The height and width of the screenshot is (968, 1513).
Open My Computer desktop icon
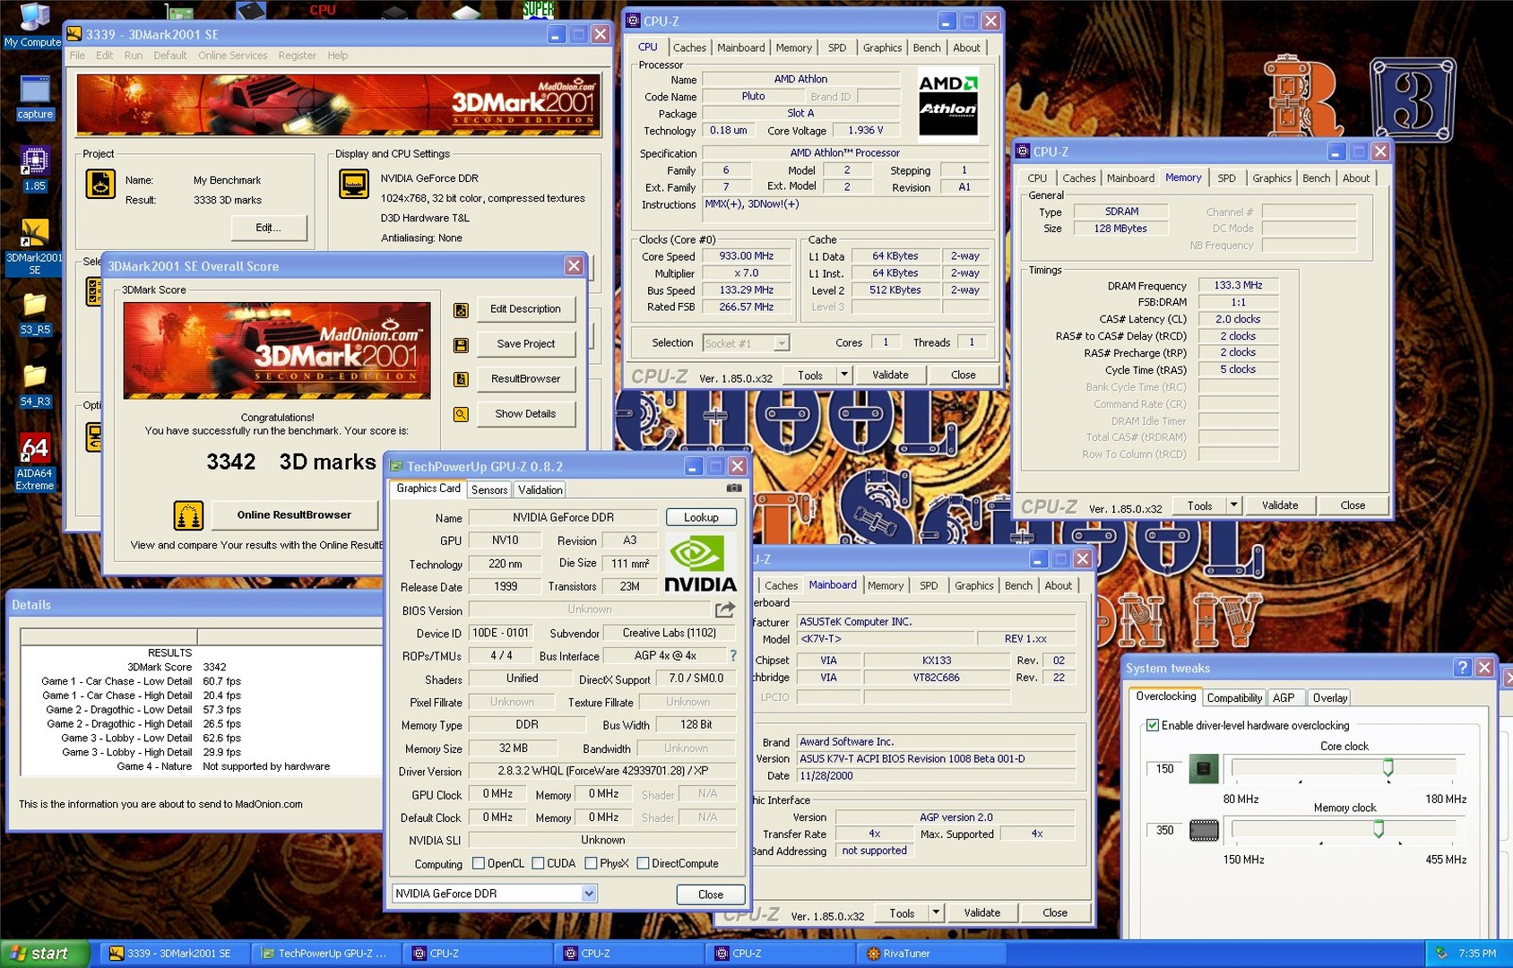[32, 25]
